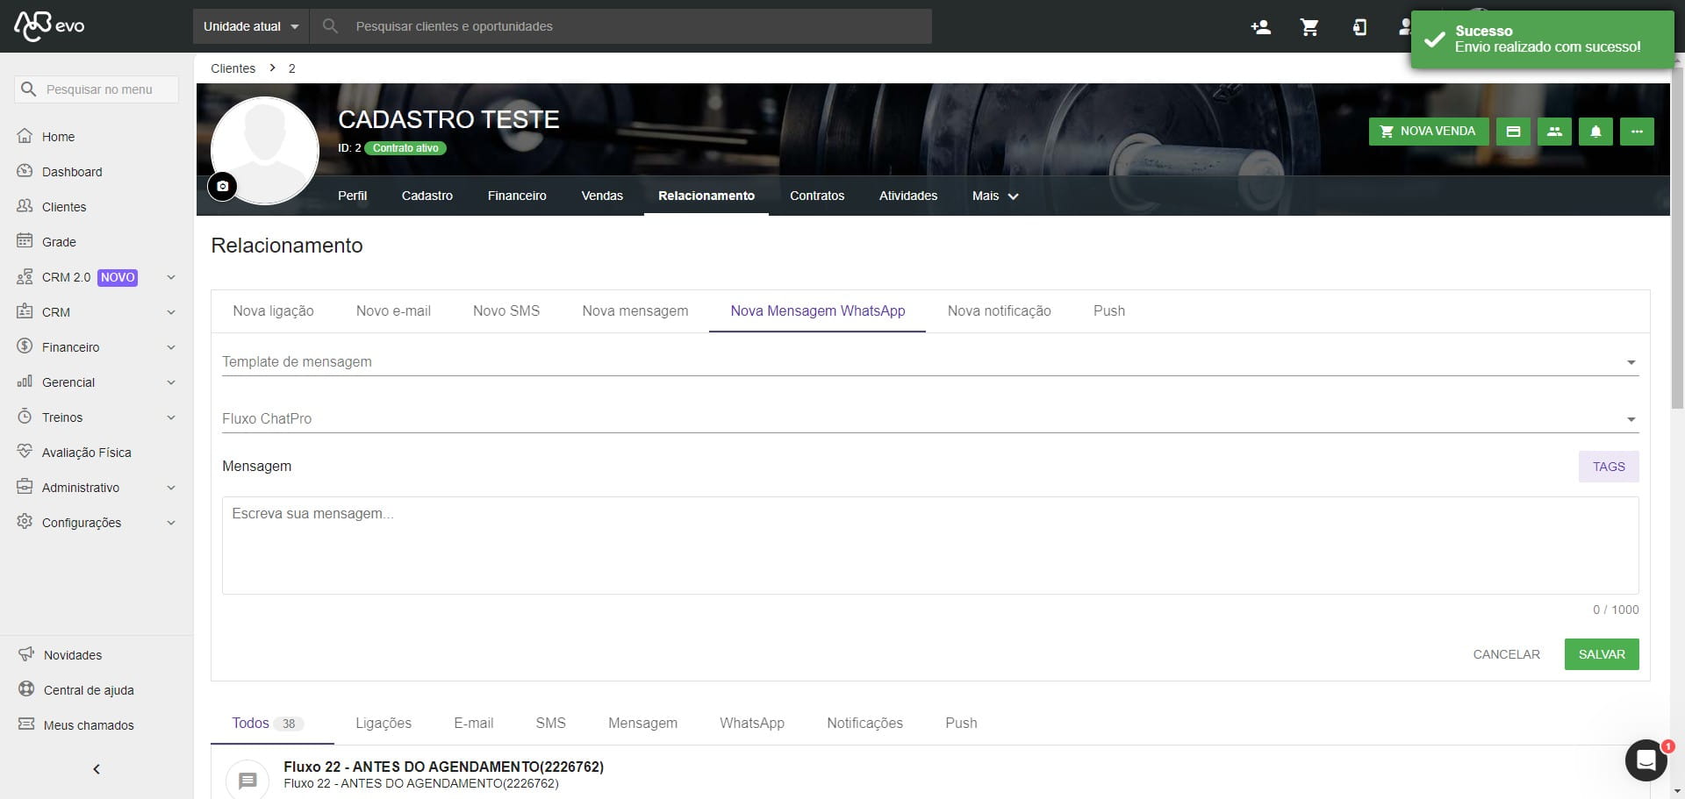This screenshot has width=1685, height=799.
Task: Click the CANCELAR button
Action: point(1506,654)
